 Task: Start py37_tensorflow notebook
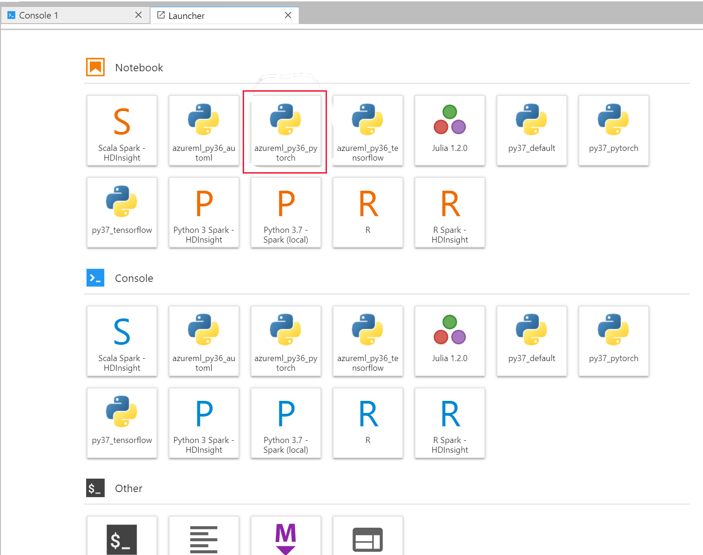[x=122, y=212]
